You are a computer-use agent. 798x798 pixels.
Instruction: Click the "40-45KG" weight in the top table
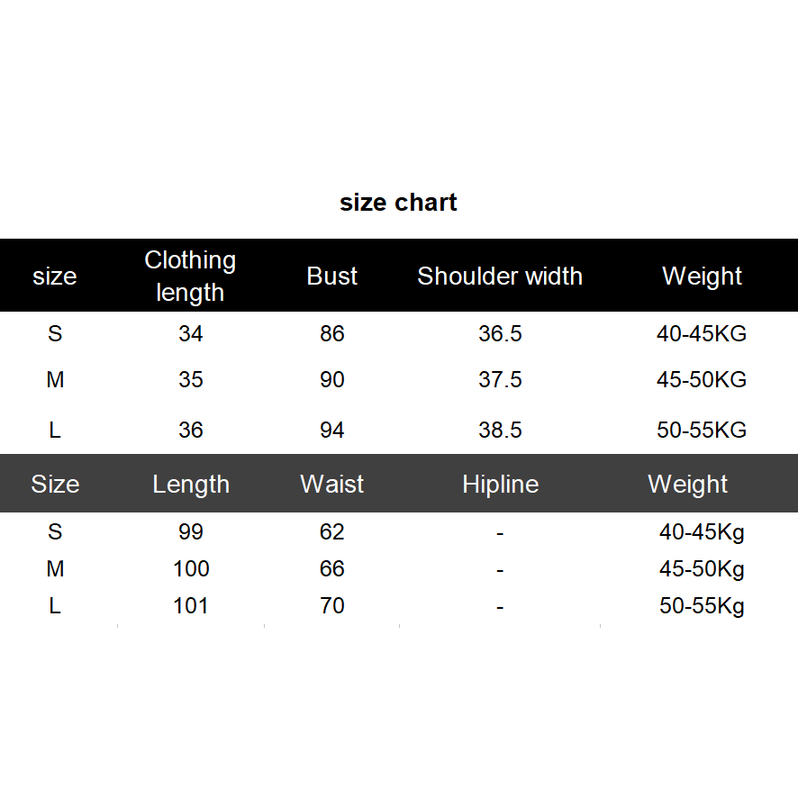point(702,333)
